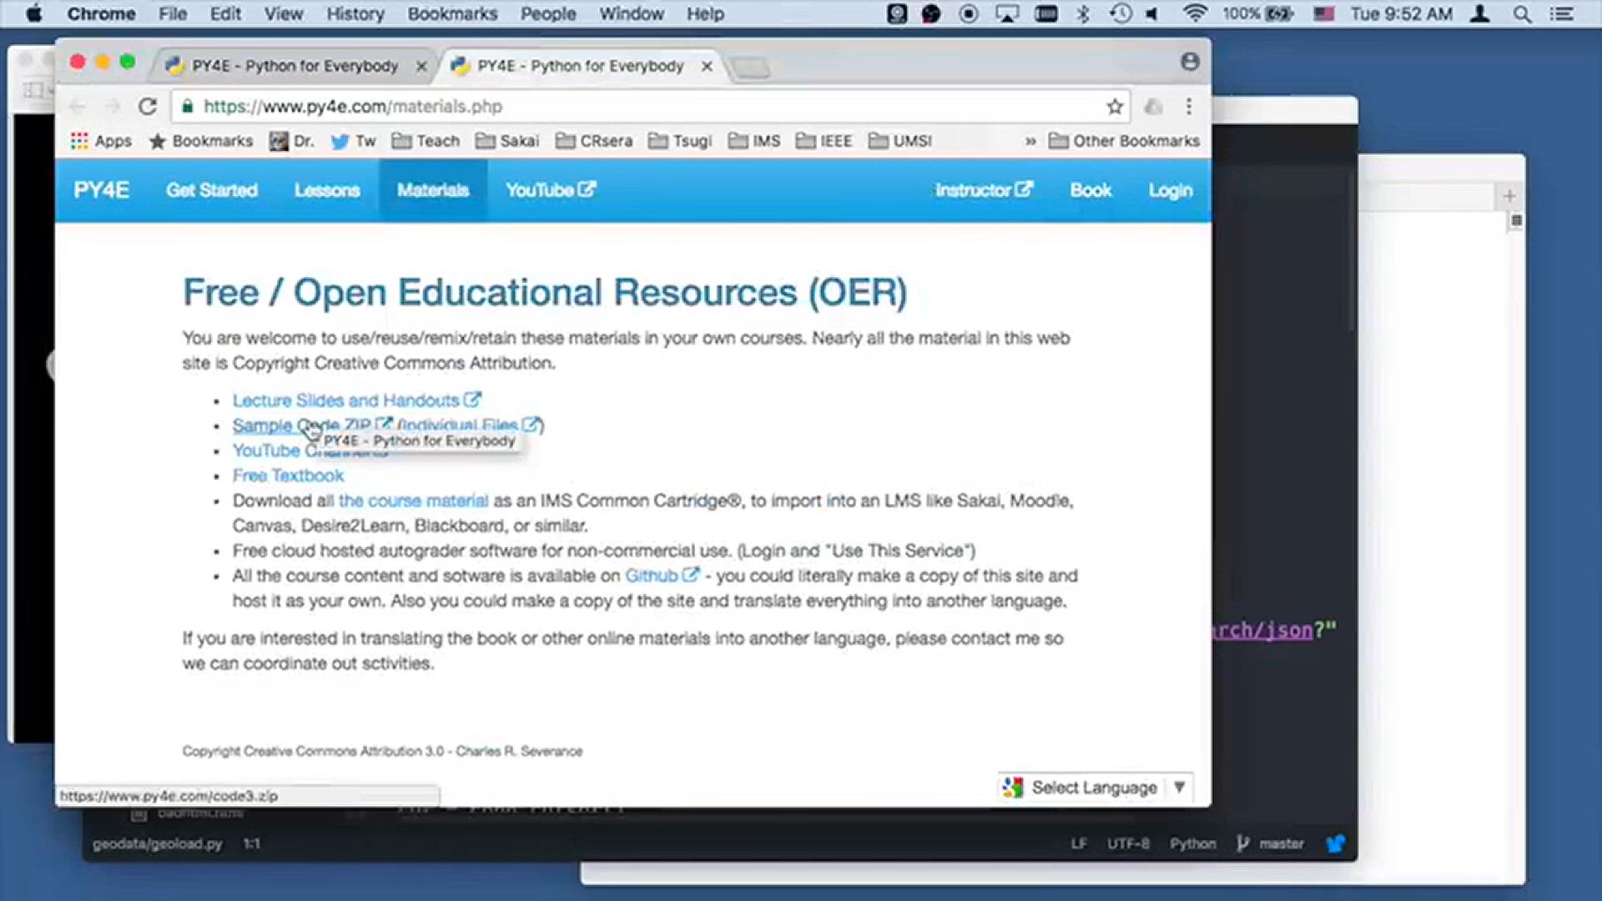Image resolution: width=1602 pixels, height=901 pixels.
Task: Select the Materials navbar tab
Action: pyautogui.click(x=433, y=190)
